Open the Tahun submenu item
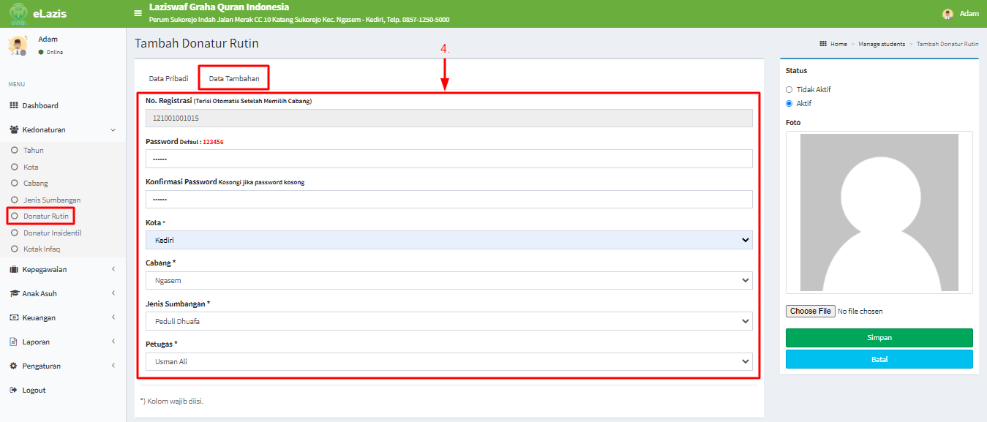 34,150
